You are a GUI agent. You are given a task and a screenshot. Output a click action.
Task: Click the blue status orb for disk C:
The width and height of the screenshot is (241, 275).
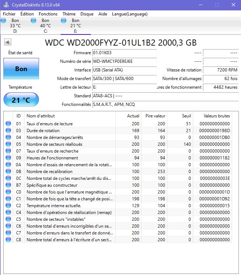pyautogui.click(x=33, y=20)
